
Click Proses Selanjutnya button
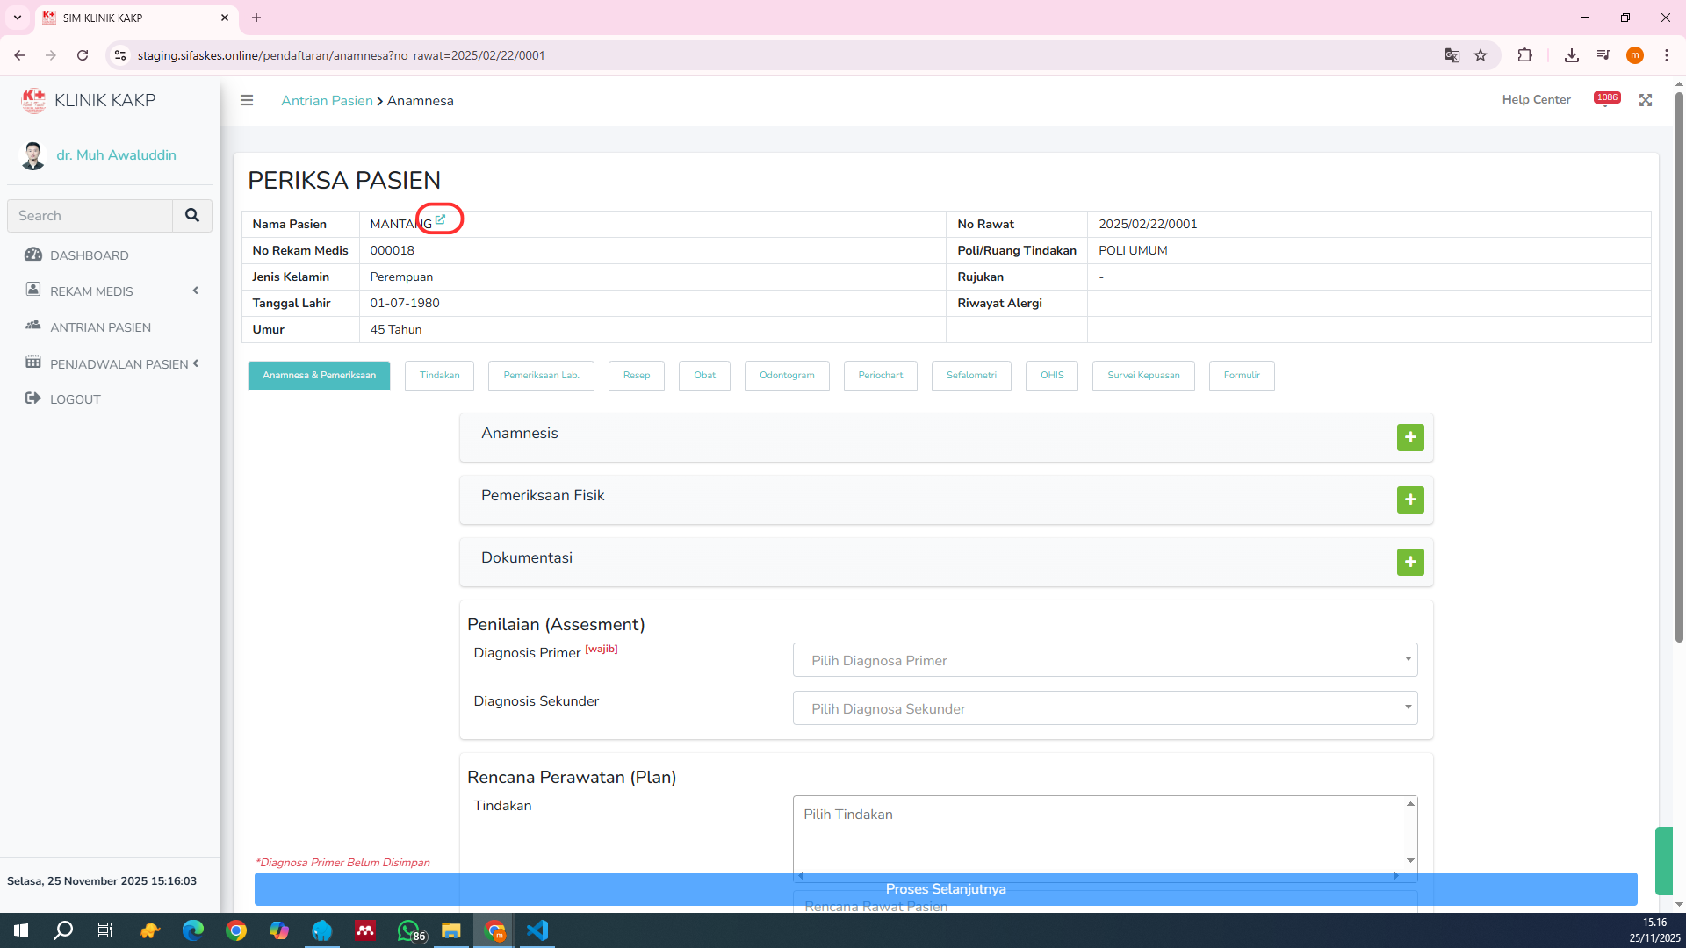pyautogui.click(x=946, y=889)
